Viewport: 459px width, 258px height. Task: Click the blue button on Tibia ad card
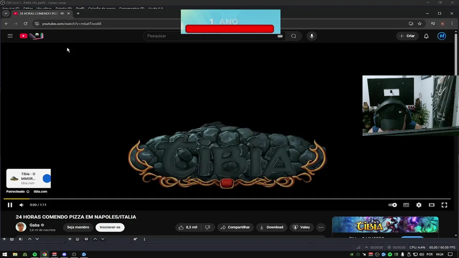pos(47,178)
